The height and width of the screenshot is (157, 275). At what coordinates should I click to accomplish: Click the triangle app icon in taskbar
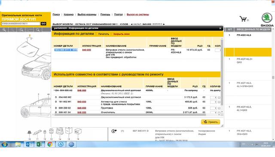(61, 145)
